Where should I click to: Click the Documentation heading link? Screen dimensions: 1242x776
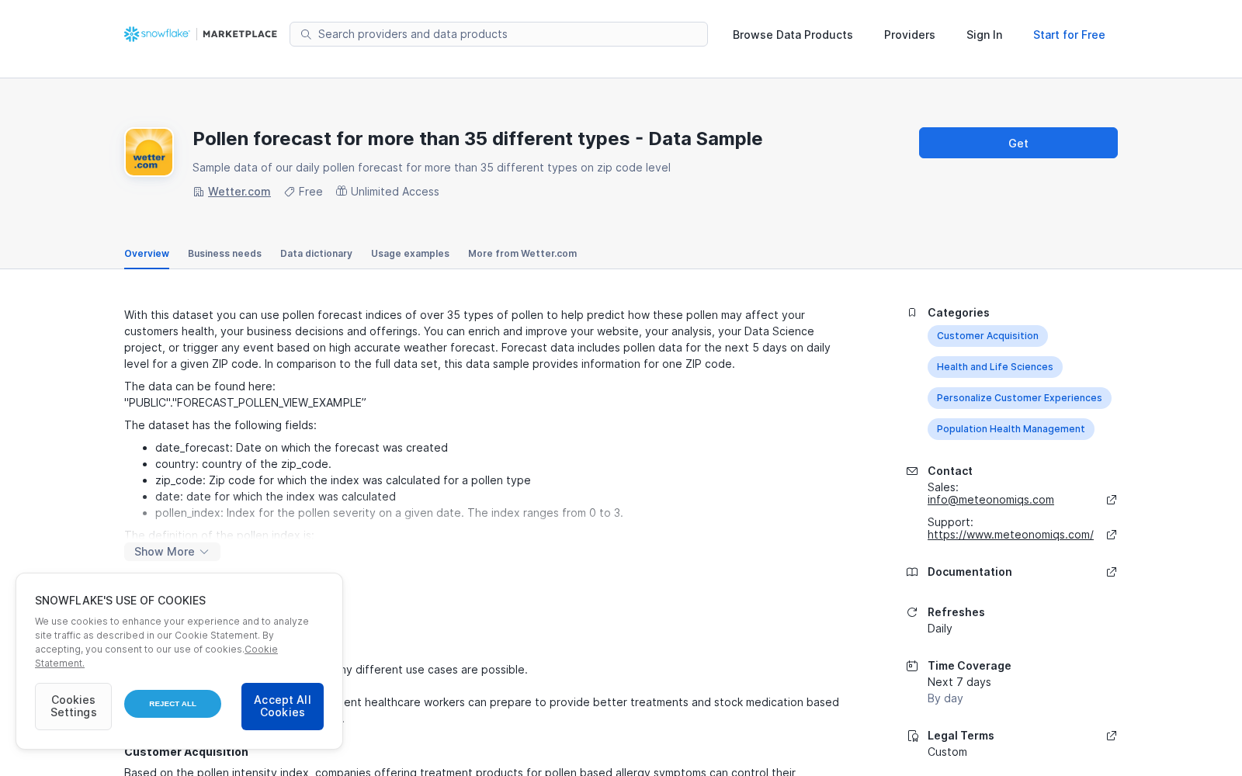[970, 572]
